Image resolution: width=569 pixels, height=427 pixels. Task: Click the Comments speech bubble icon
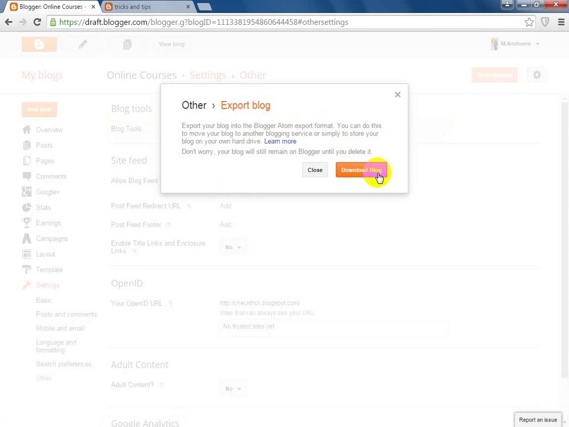27,176
